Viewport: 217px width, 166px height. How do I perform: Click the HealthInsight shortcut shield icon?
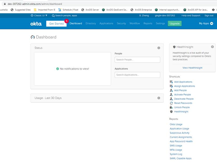(171, 112)
